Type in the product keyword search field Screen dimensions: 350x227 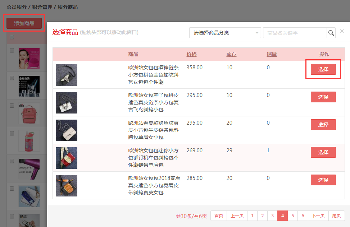coord(295,33)
